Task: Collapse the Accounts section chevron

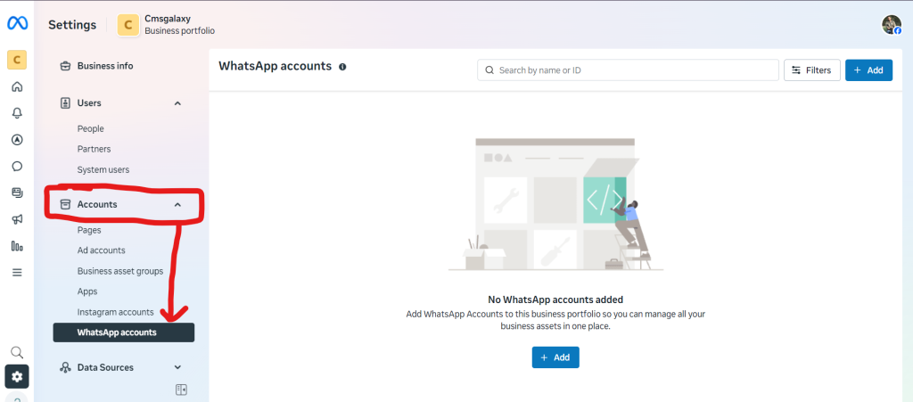Action: click(x=177, y=205)
